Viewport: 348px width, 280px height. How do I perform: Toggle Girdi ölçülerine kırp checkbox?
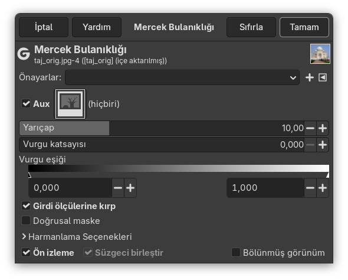click(26, 206)
